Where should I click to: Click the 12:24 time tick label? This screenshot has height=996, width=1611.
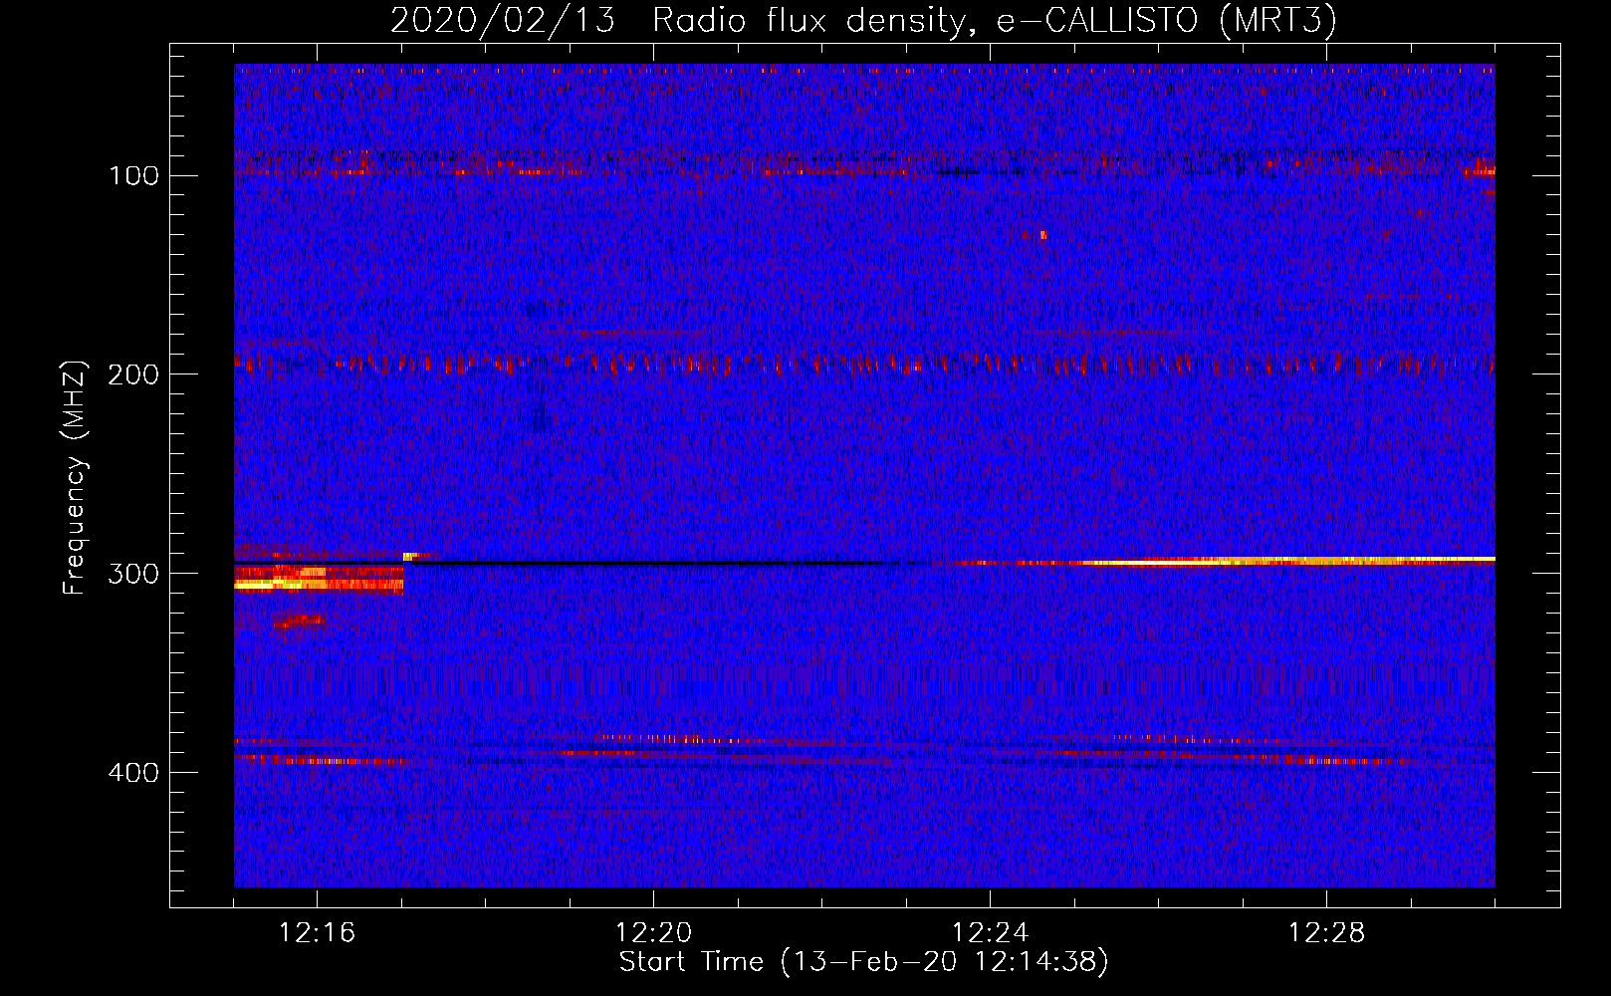(x=990, y=933)
